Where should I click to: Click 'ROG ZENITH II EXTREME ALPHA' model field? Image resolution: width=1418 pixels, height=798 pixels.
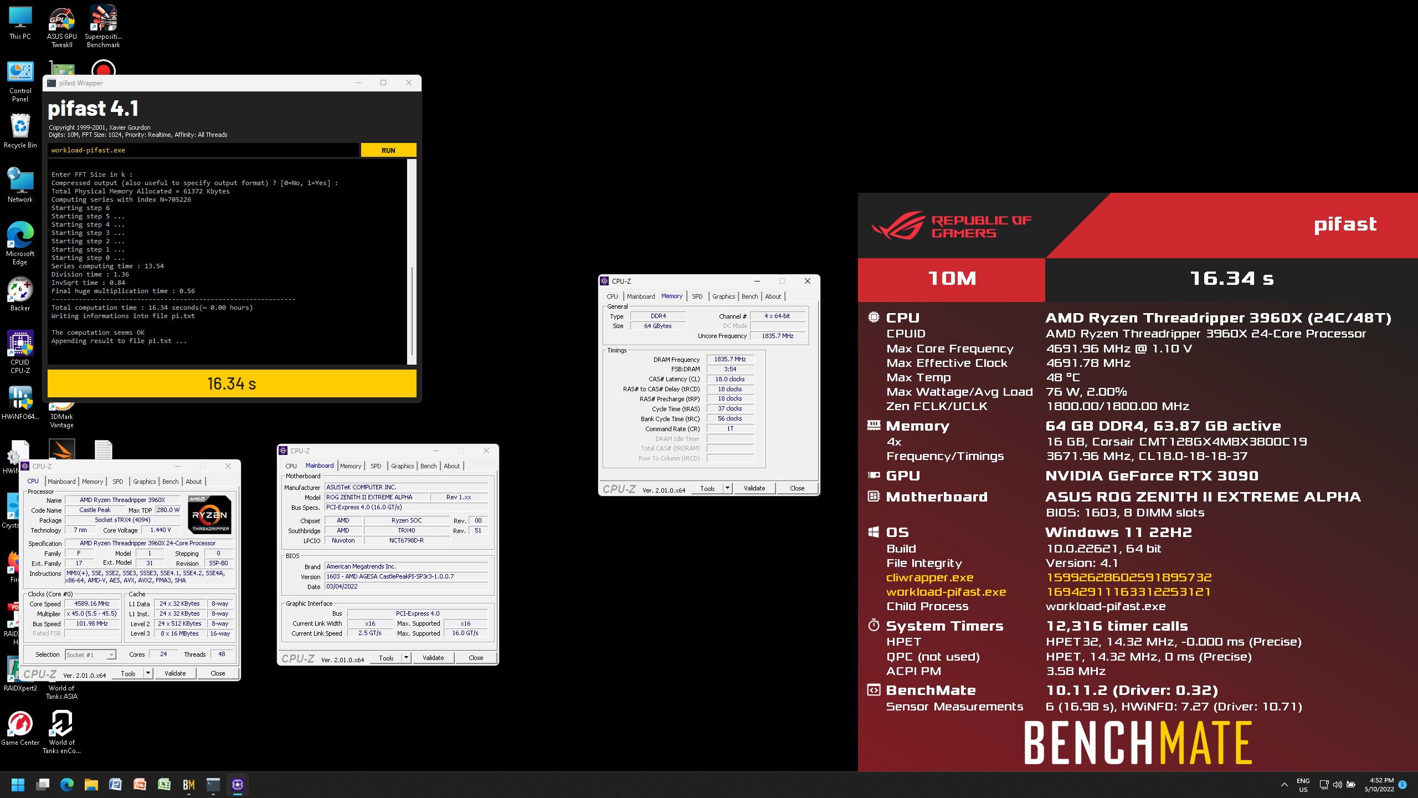[377, 497]
